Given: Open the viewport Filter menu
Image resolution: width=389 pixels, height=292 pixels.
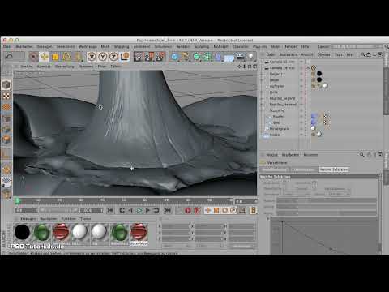Looking at the screenshot, I should click(102, 66).
